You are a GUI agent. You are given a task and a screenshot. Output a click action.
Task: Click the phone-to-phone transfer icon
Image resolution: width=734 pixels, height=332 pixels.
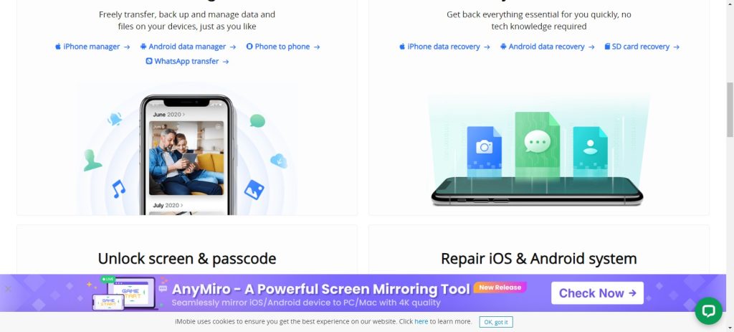(x=249, y=47)
